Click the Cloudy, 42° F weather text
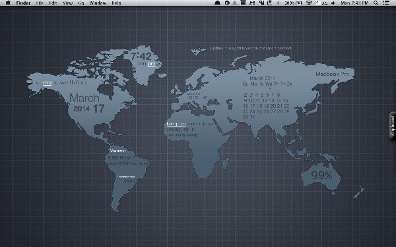The width and height of the screenshot is (396, 247). [180, 129]
